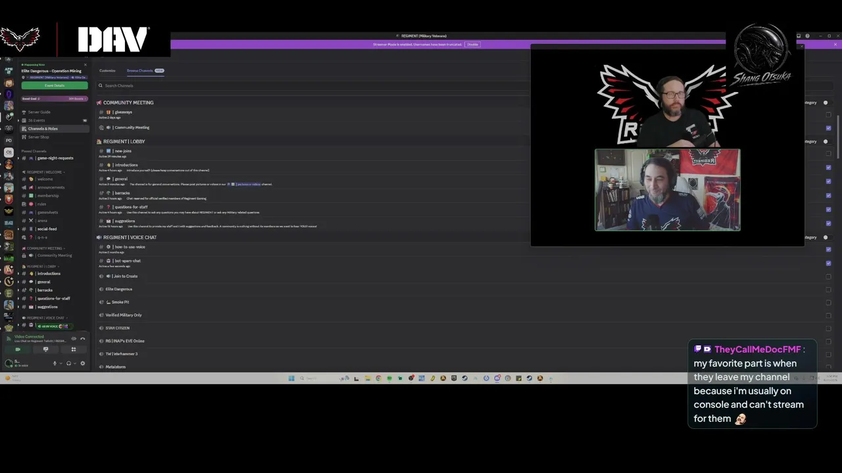Viewport: 842px width, 473px height.
Task: Open microphone input options arrow
Action: 61,363
